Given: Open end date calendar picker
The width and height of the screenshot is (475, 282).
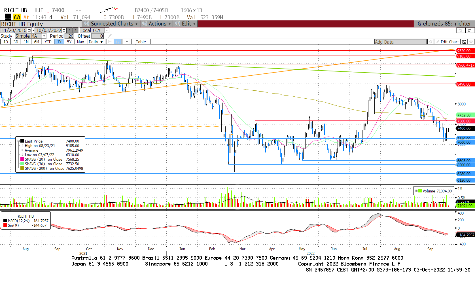Looking at the screenshot, I should (x=64, y=30).
